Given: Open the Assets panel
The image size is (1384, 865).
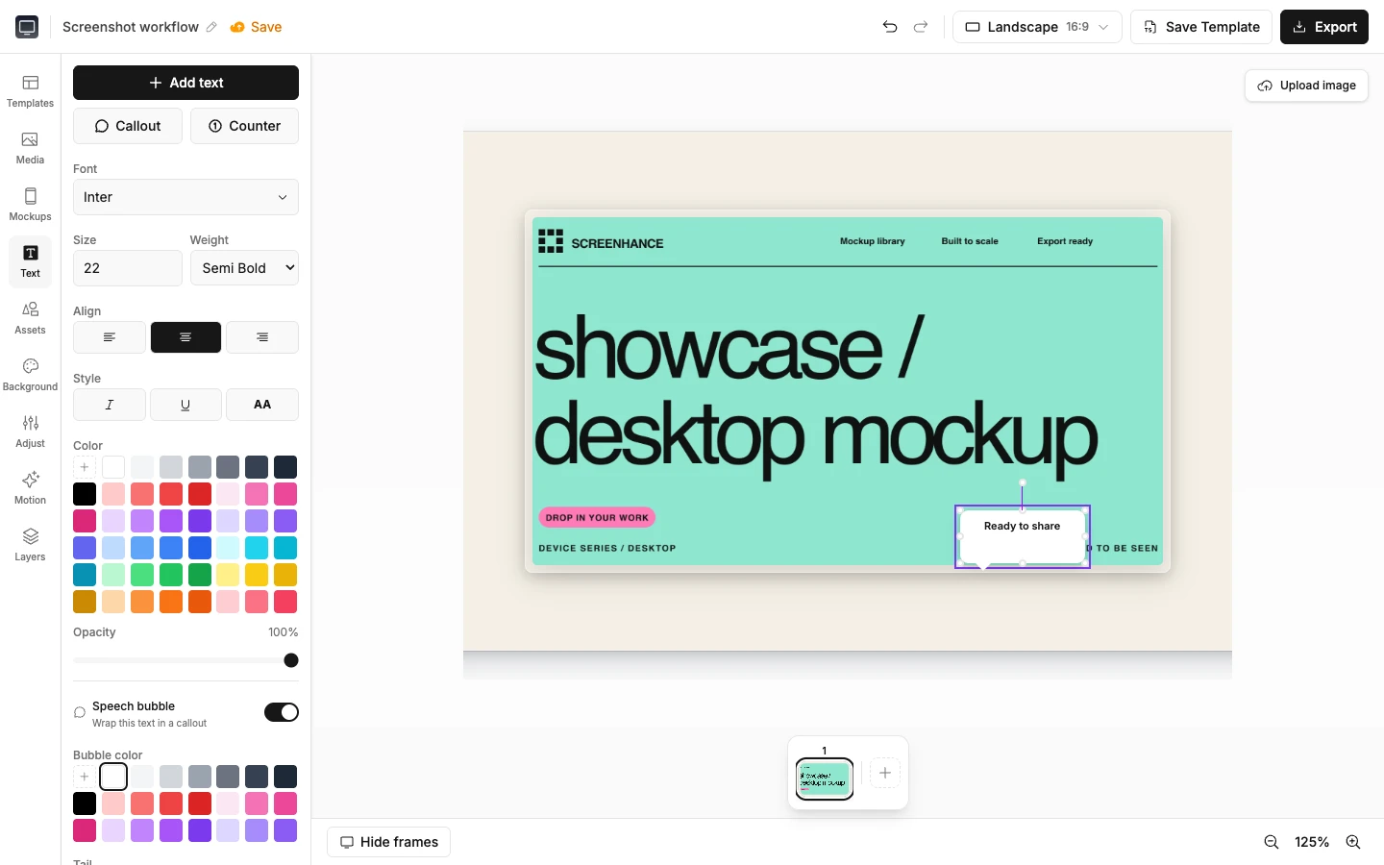Looking at the screenshot, I should click(x=30, y=318).
